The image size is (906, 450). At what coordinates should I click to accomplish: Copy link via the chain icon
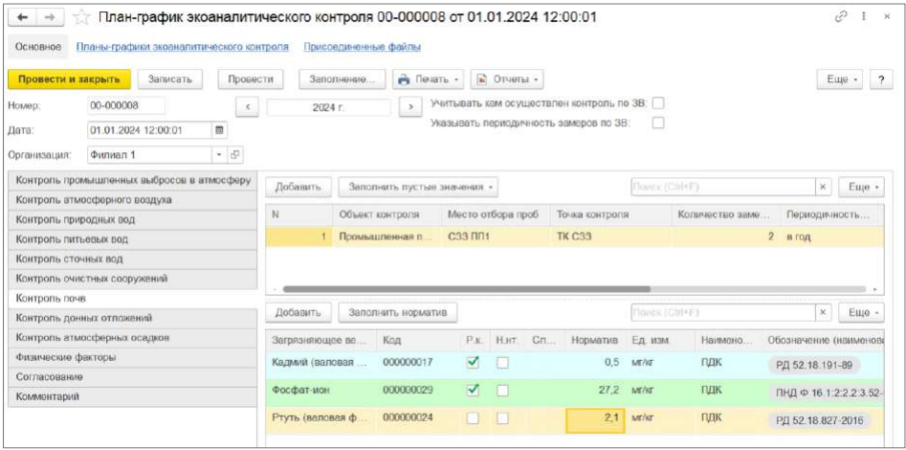(x=841, y=17)
